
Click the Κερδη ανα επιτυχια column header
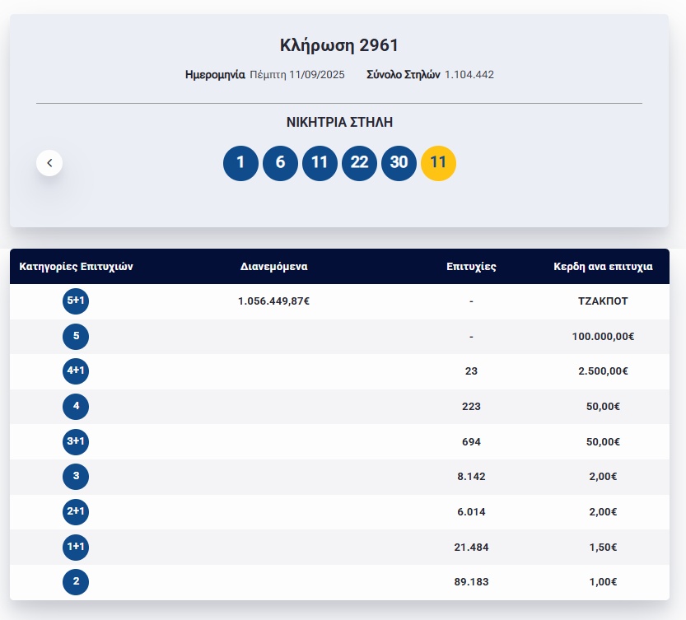(x=603, y=267)
